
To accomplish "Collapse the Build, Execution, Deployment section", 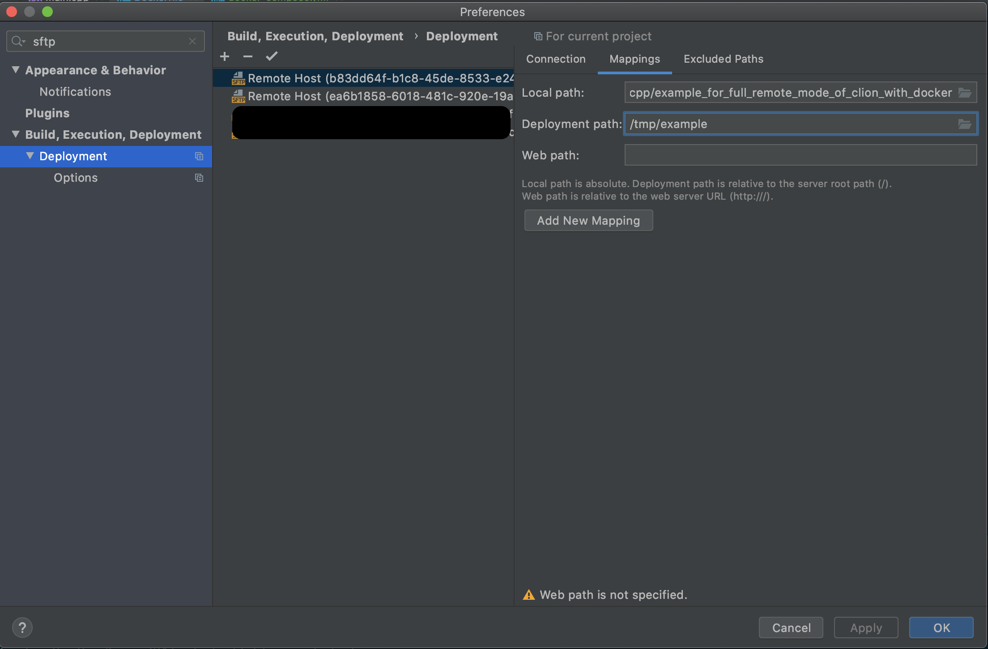I will pos(16,134).
